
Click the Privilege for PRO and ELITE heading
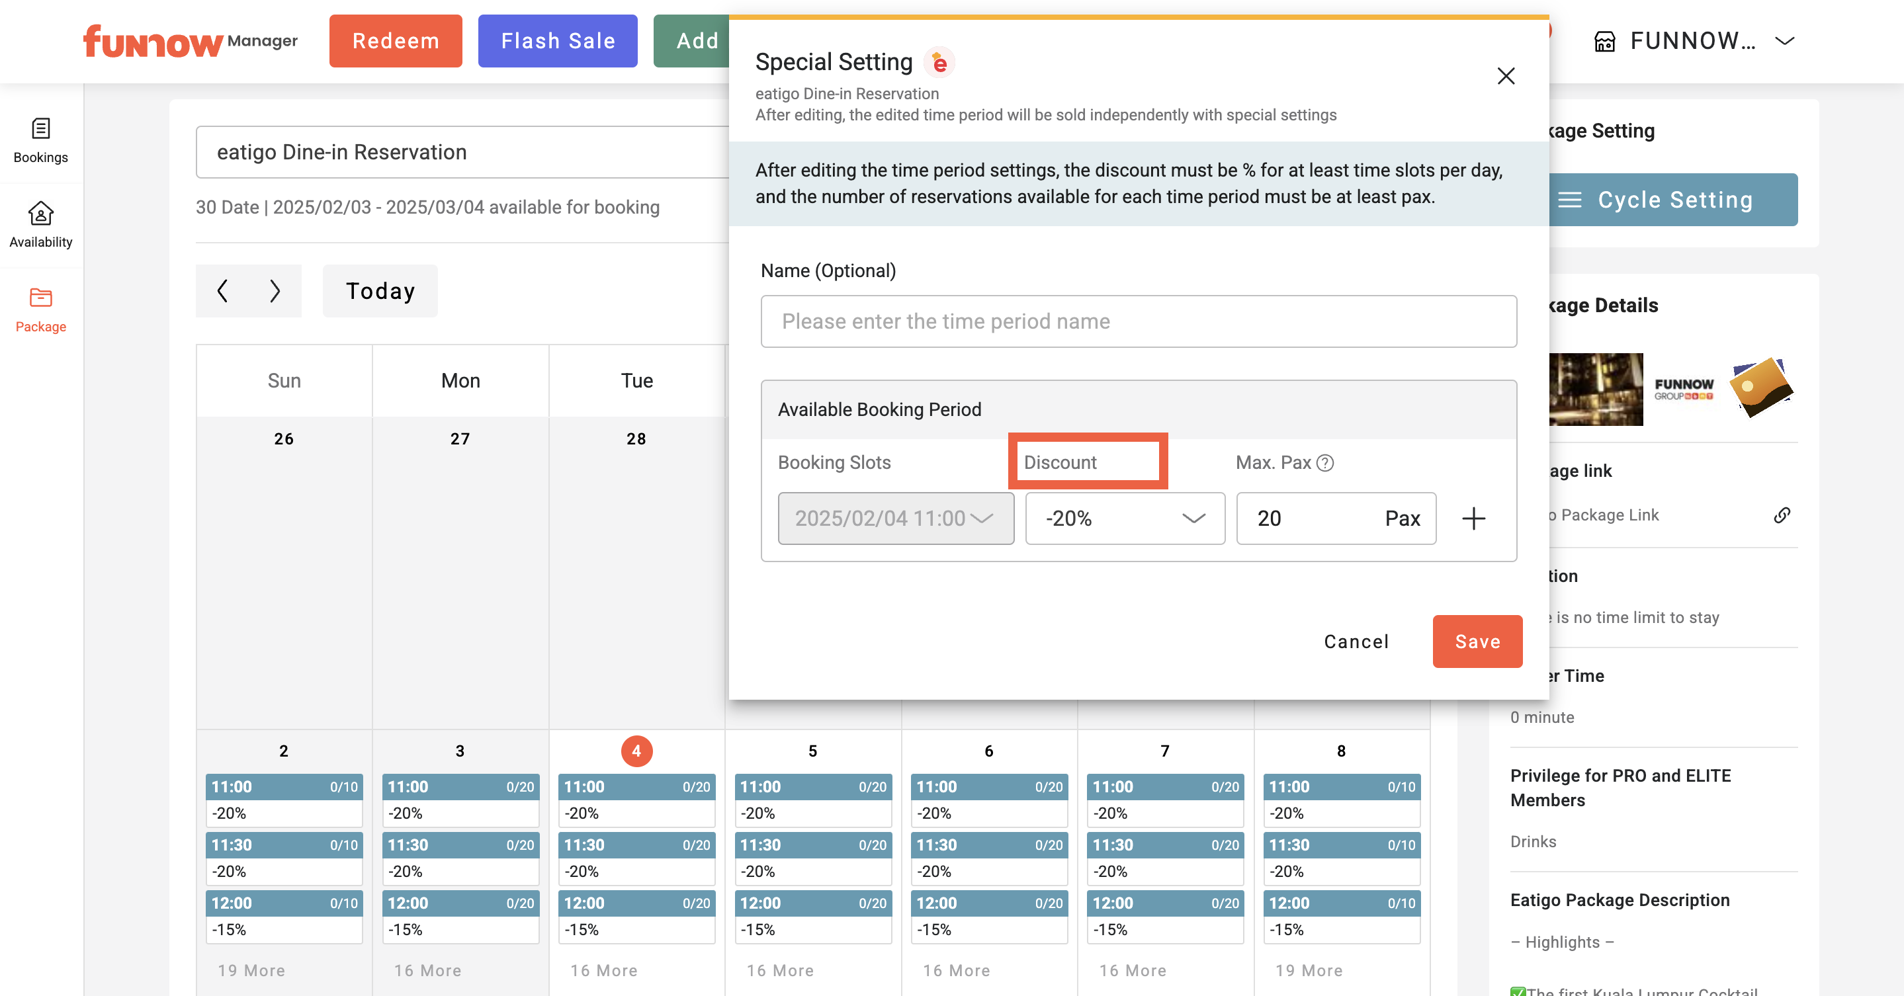[1620, 788]
